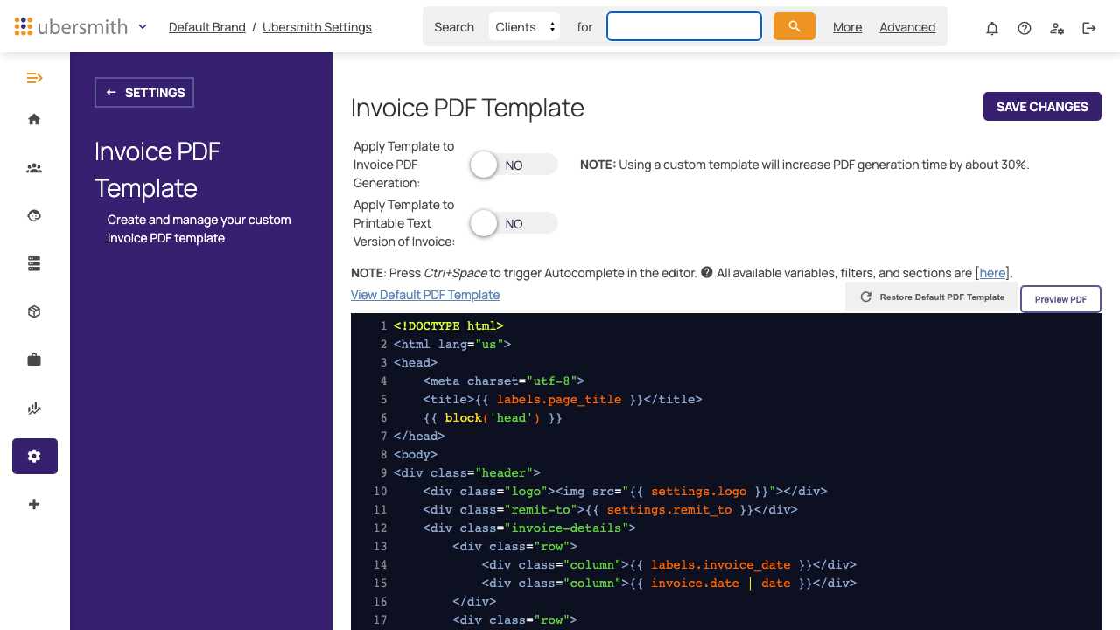This screenshot has width=1120, height=630.
Task: Click labels.invoice_date variable on line 14
Action: (721, 564)
